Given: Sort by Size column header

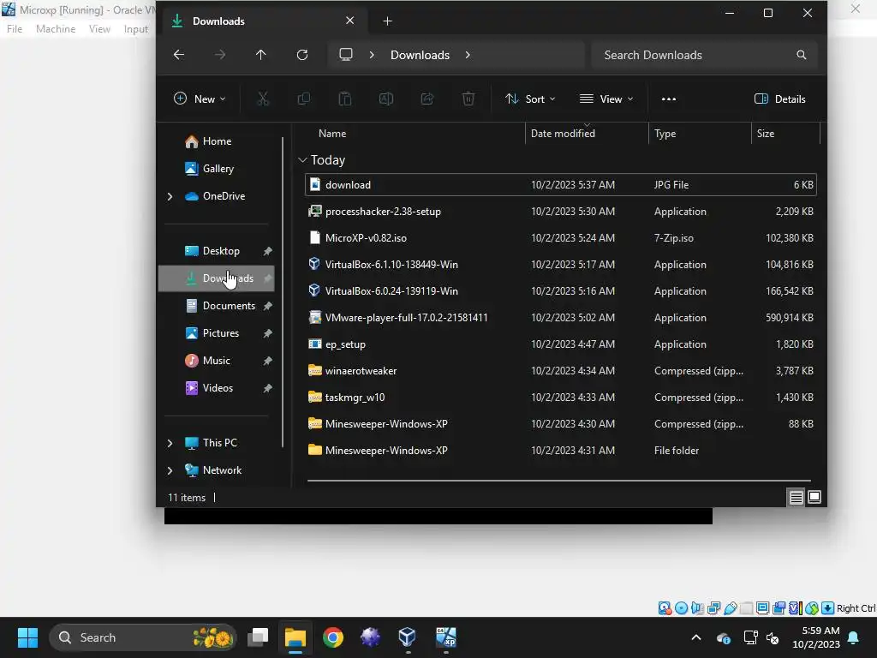Looking at the screenshot, I should coord(765,134).
